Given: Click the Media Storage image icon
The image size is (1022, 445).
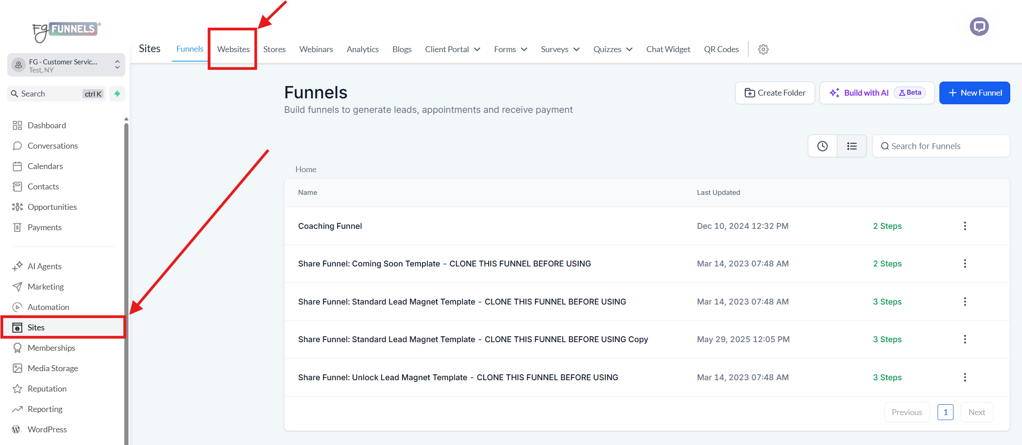Looking at the screenshot, I should [17, 368].
